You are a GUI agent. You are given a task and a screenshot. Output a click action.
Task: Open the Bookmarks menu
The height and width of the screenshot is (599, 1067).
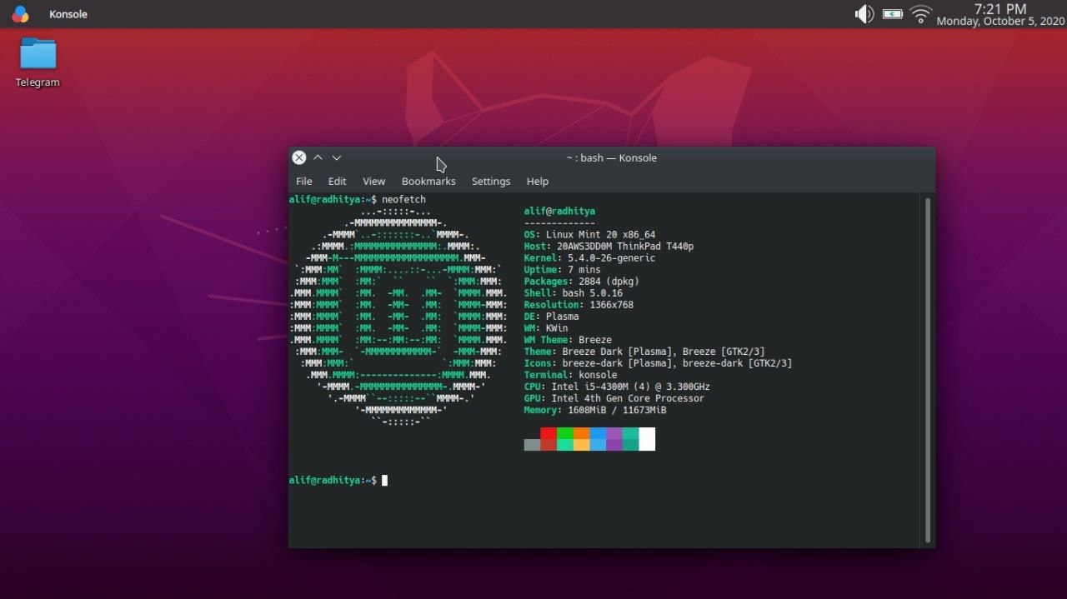click(428, 181)
